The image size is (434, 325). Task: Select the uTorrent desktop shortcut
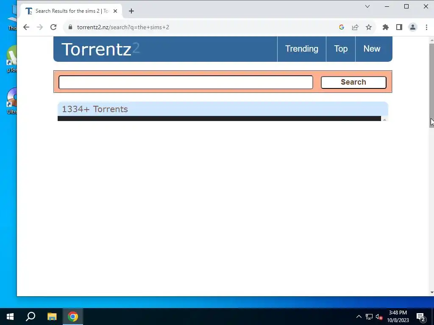pyautogui.click(x=11, y=59)
